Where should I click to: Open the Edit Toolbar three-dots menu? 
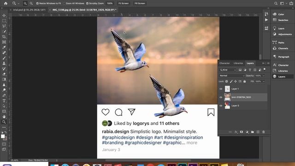pyautogui.click(x=4, y=127)
